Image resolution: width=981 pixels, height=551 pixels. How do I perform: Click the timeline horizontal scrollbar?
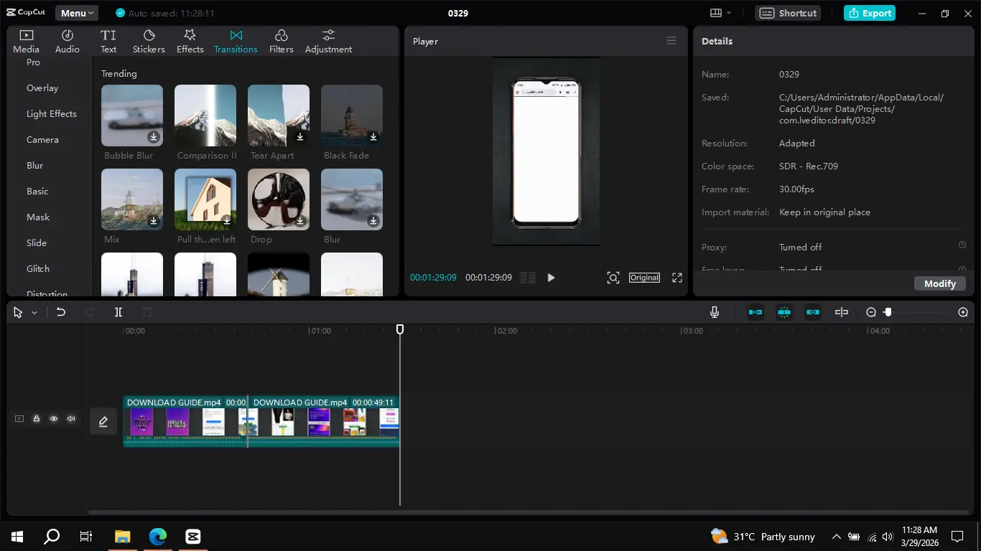[x=528, y=512]
